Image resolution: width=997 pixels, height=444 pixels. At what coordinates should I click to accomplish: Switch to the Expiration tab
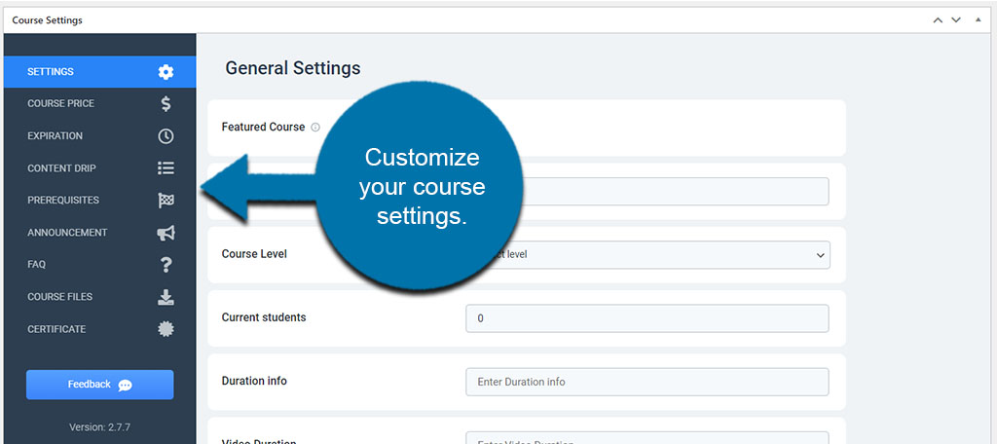(x=100, y=136)
